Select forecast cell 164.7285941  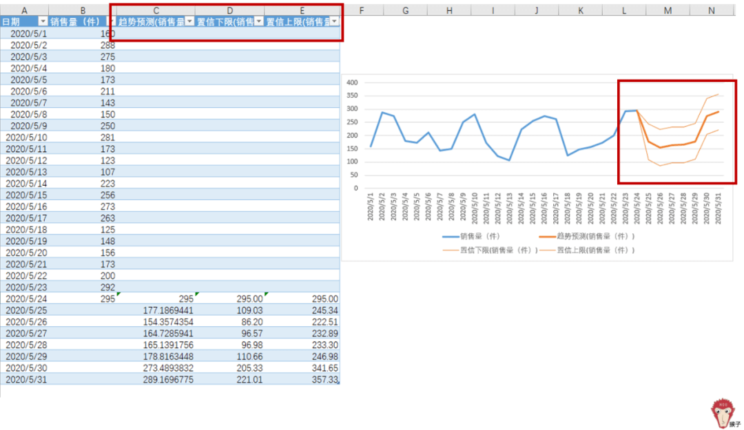tap(156, 333)
